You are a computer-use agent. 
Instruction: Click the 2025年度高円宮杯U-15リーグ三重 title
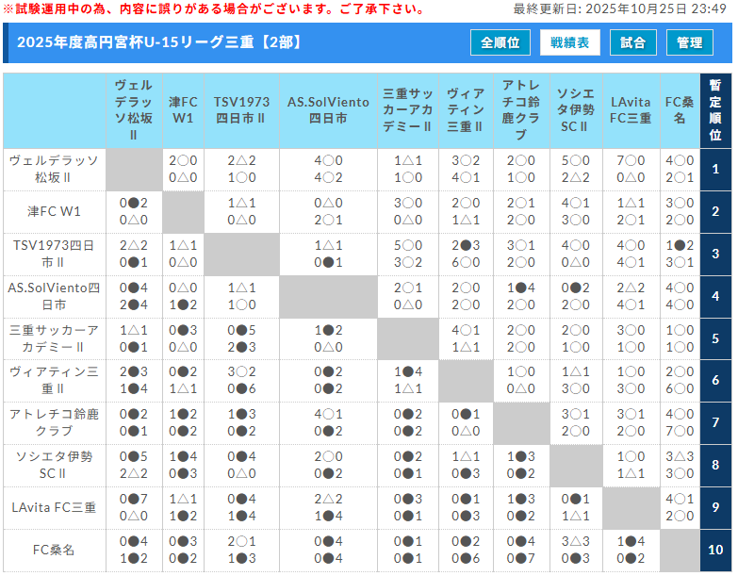(x=141, y=42)
